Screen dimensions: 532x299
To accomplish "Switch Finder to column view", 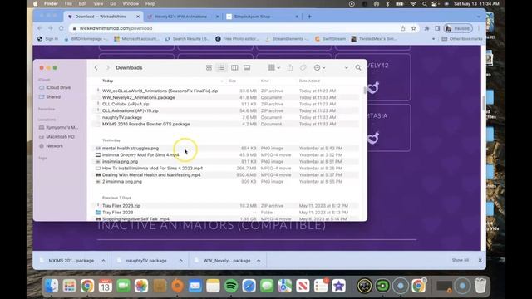I will [x=234, y=68].
